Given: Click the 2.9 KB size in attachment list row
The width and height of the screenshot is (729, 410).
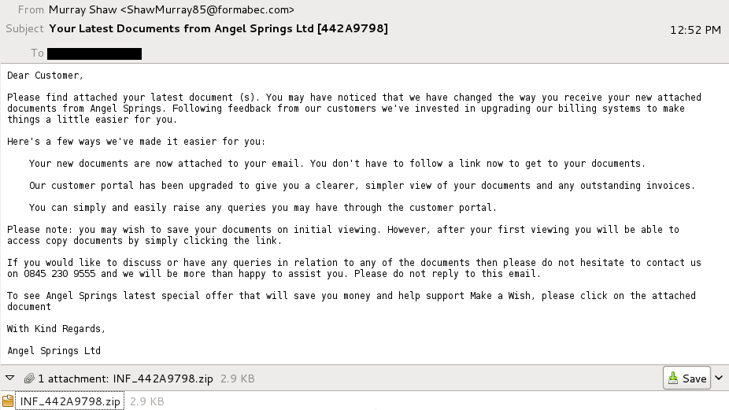Looking at the screenshot, I should pos(146,401).
